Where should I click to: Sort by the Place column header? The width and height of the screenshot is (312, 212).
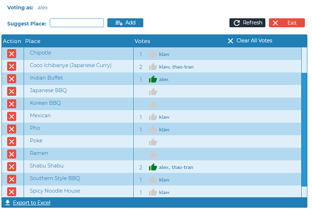(x=33, y=41)
